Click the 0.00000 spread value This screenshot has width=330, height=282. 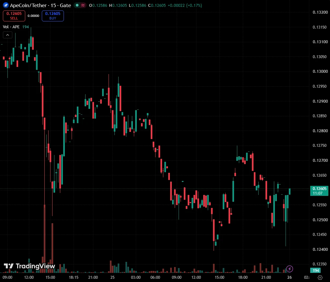coord(33,16)
